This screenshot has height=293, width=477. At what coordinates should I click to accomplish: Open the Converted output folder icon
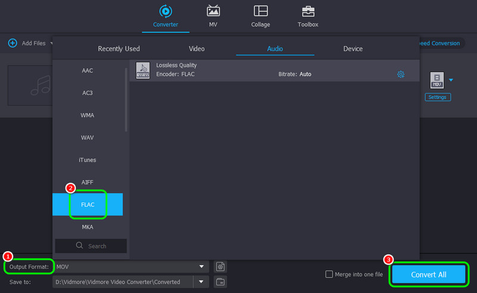[x=221, y=281]
